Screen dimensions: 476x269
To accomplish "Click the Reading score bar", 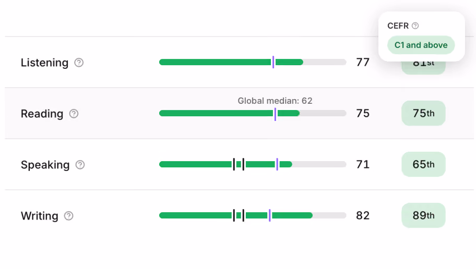I will click(x=253, y=113).
